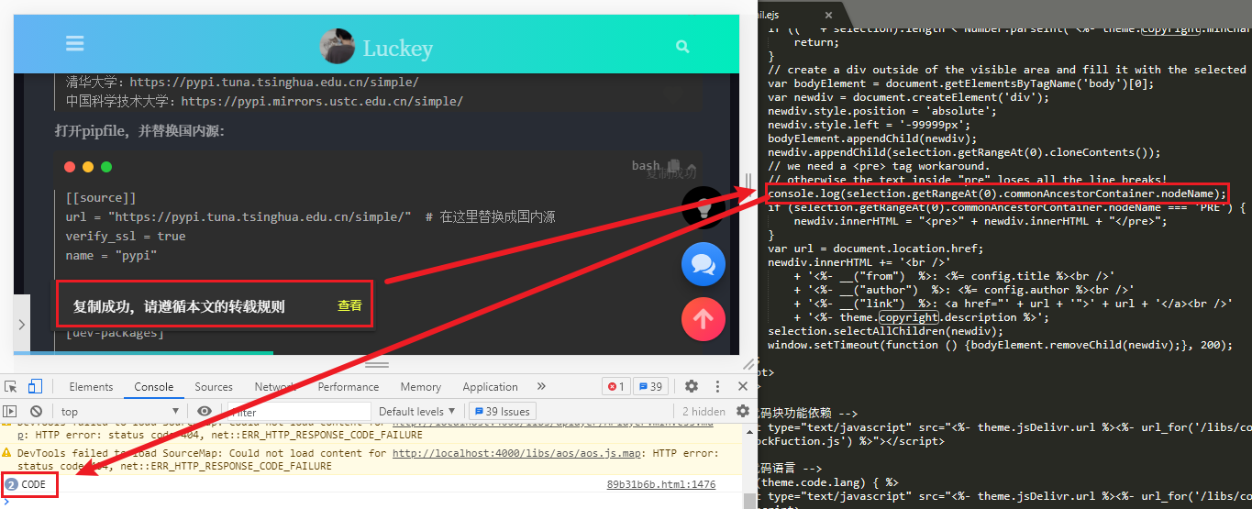Click the Luckey avatar image
Viewport: 1252px width, 509px height.
point(337,47)
